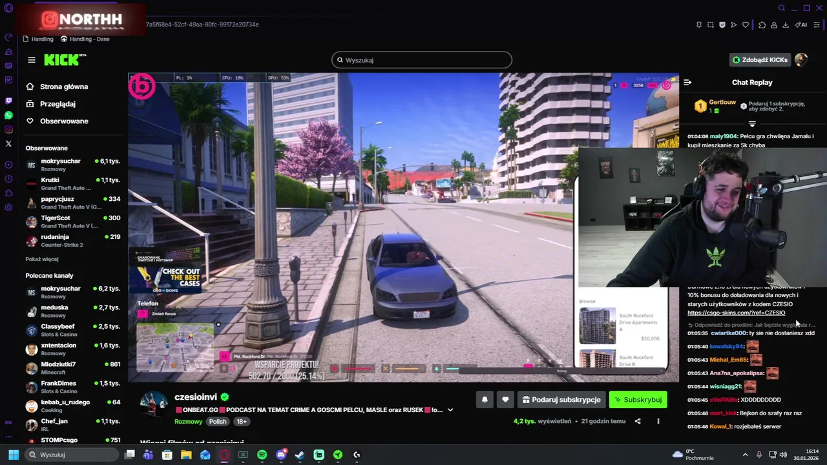Open rudaninja channel in sidebar
Viewport: 827px width, 465px height.
tap(73, 240)
